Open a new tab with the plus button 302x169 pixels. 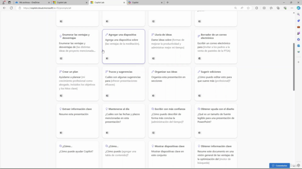[168, 2]
